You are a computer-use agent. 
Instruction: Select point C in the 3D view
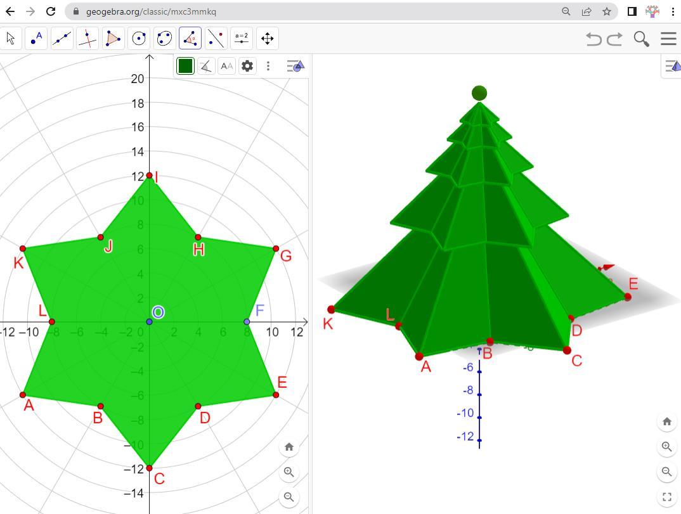click(x=567, y=350)
